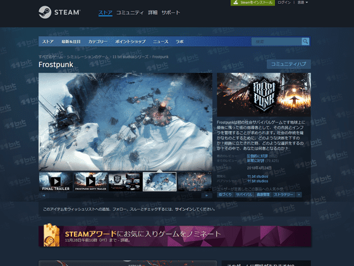Select the サバイバル tag
The image size is (354, 266).
point(244,194)
